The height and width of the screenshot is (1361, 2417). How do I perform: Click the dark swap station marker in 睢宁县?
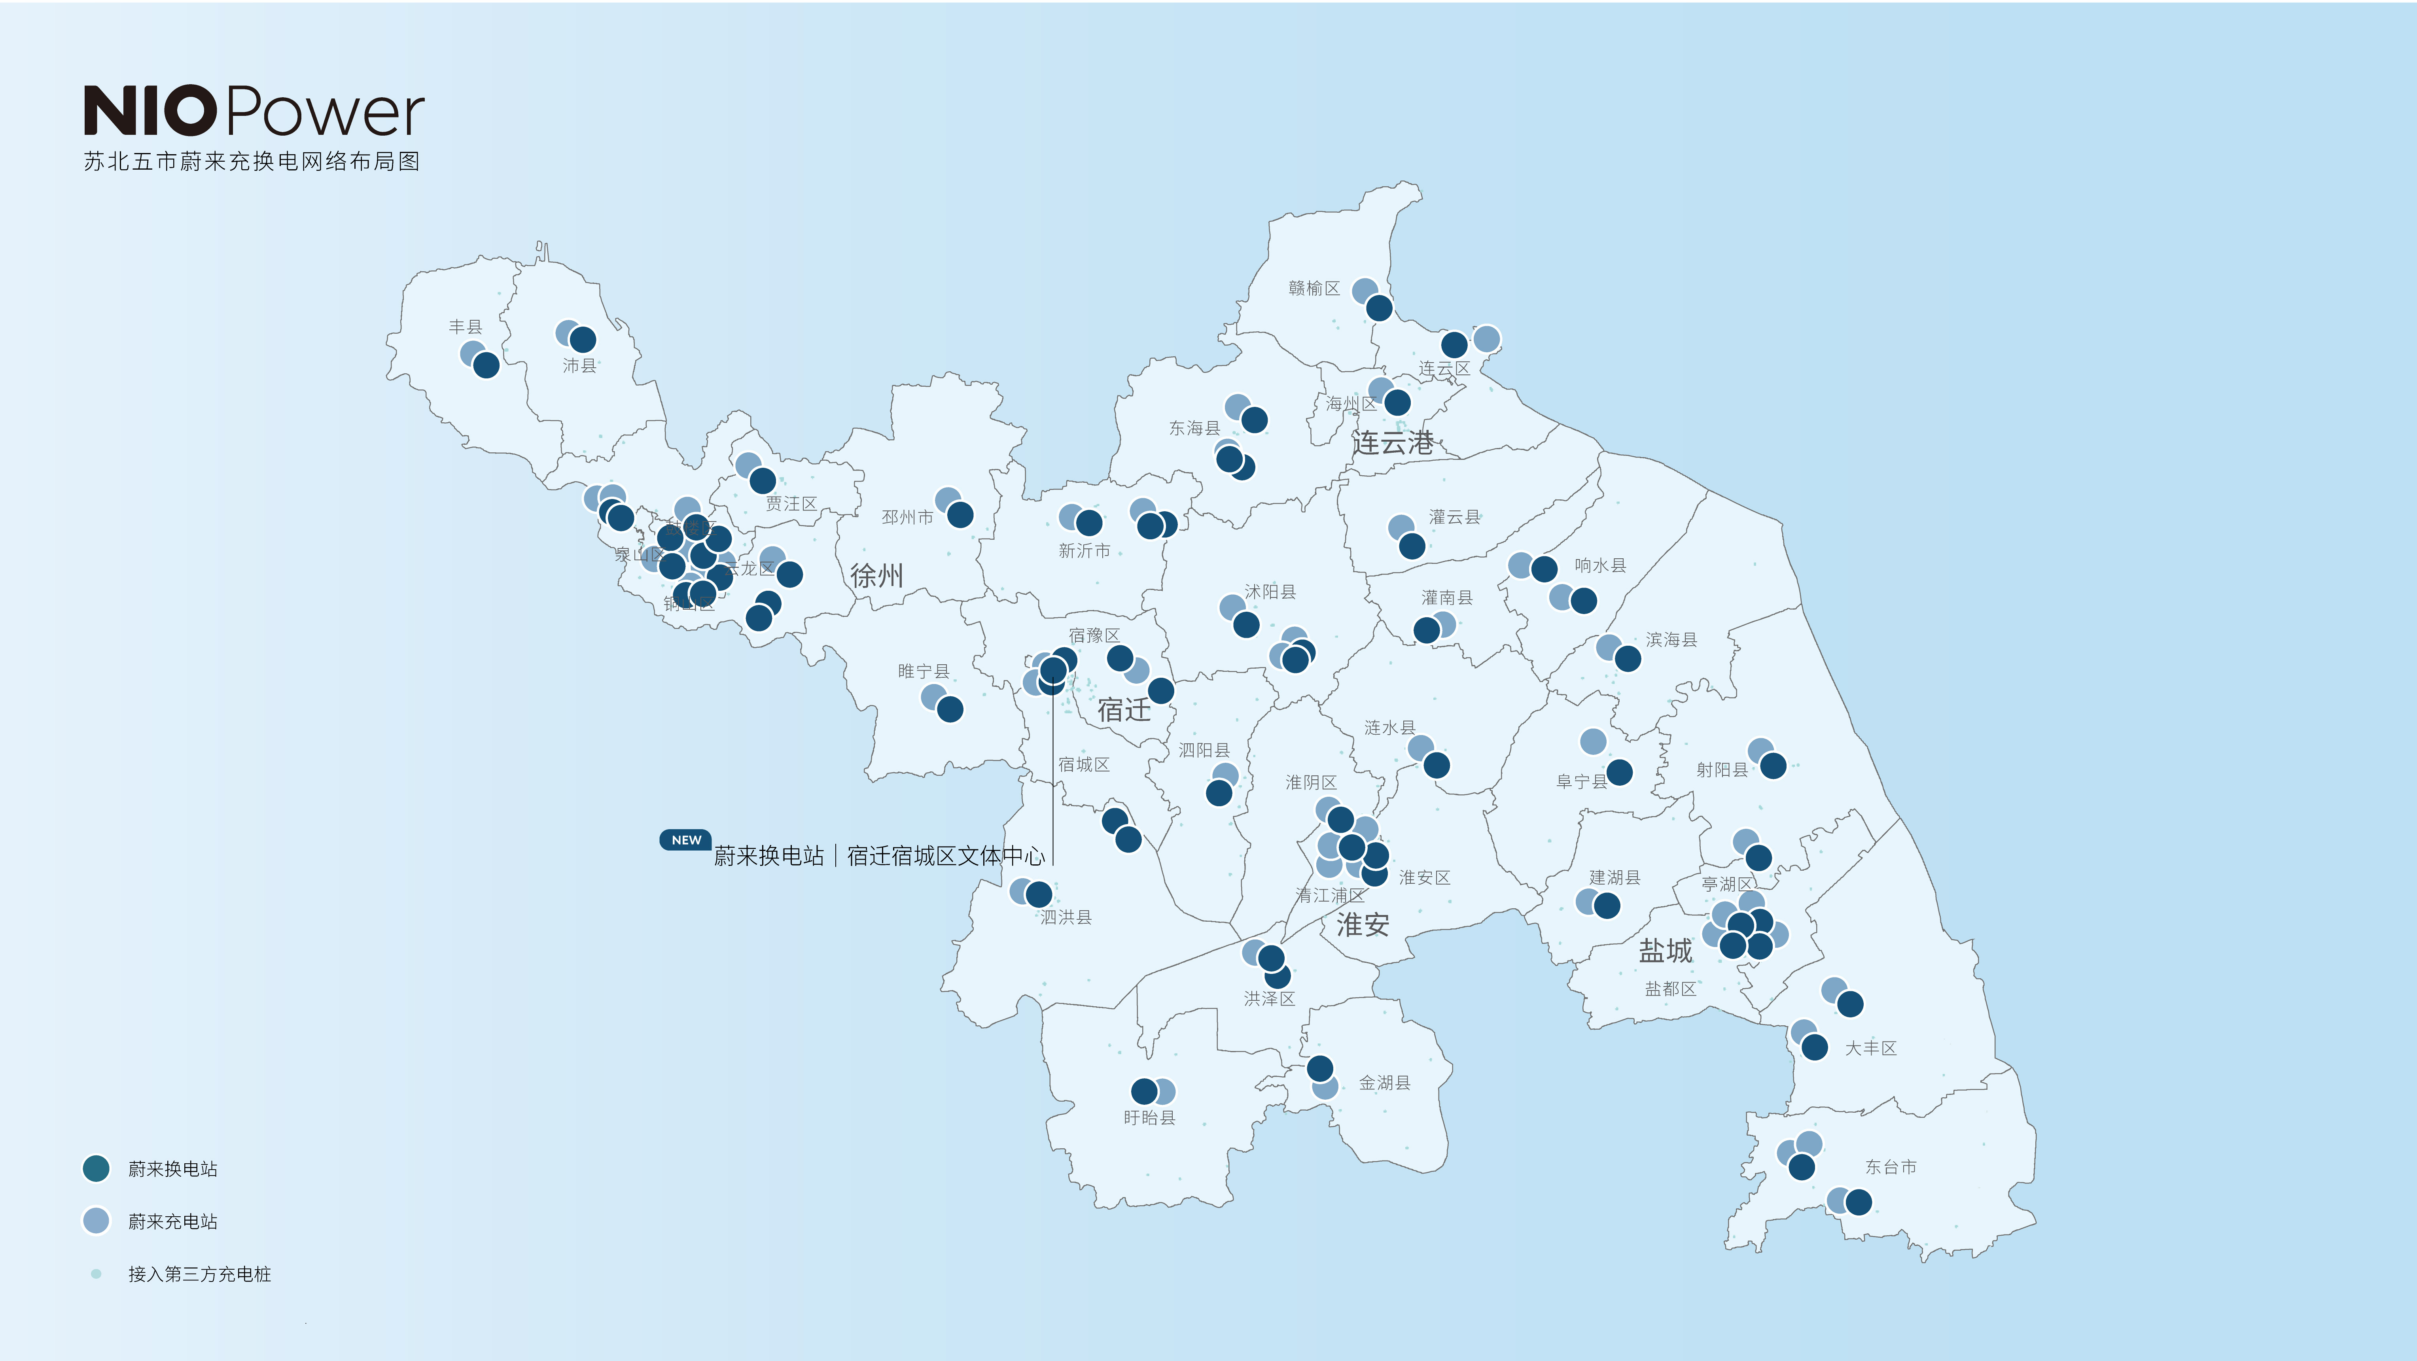(950, 709)
